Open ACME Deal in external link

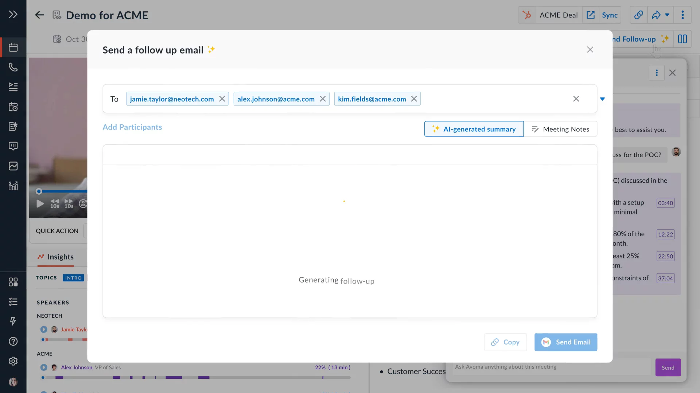click(x=590, y=15)
